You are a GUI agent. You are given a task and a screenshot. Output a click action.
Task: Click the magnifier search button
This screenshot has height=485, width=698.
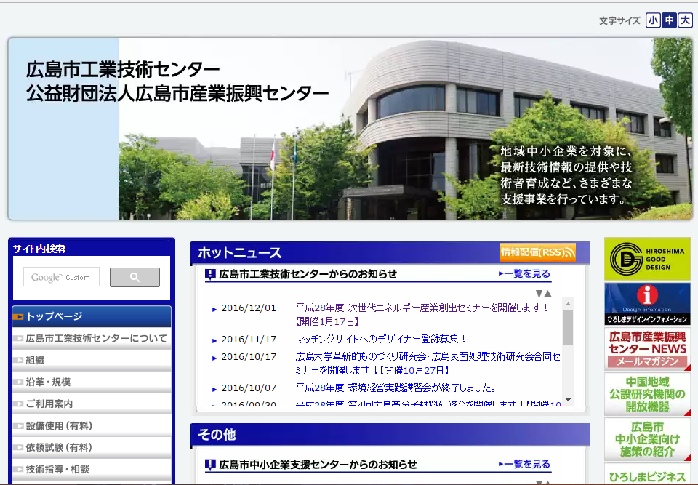click(x=135, y=277)
